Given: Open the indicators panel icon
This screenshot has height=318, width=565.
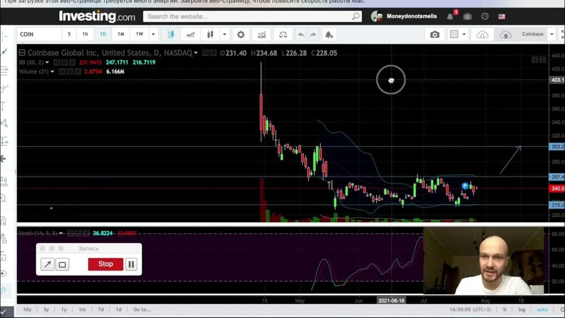Looking at the screenshot, I should tap(261, 34).
